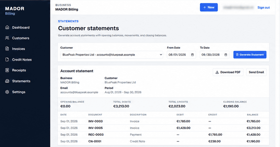This screenshot has width=280, height=147.
Task: Click the Receipts icon in sidebar
Action: [x=7, y=70]
